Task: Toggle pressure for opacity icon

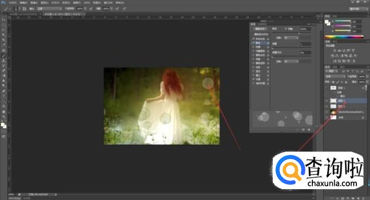Action: pos(91,9)
